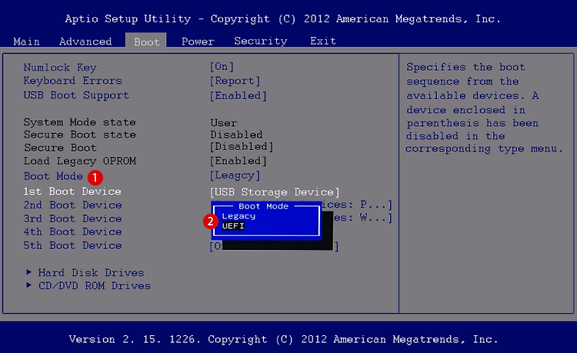Click the Secure Boot state 'Disabled' value

tap(236, 135)
